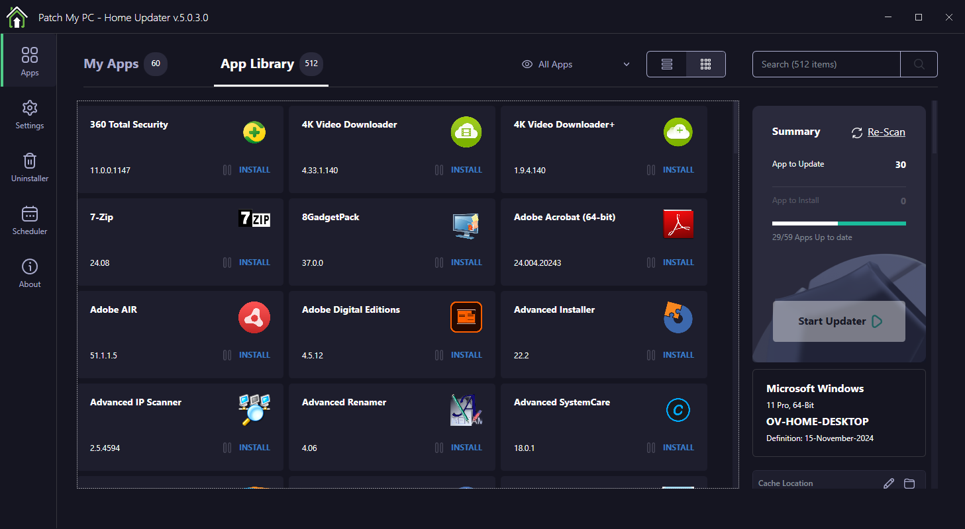The image size is (965, 529).
Task: Click the 7-Zip logo icon
Action: pos(254,218)
